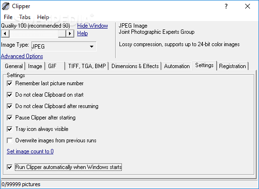The width and height of the screenshot is (259, 189).
Task: Click the Joint Photographic Experts Group text
Action: (157, 32)
